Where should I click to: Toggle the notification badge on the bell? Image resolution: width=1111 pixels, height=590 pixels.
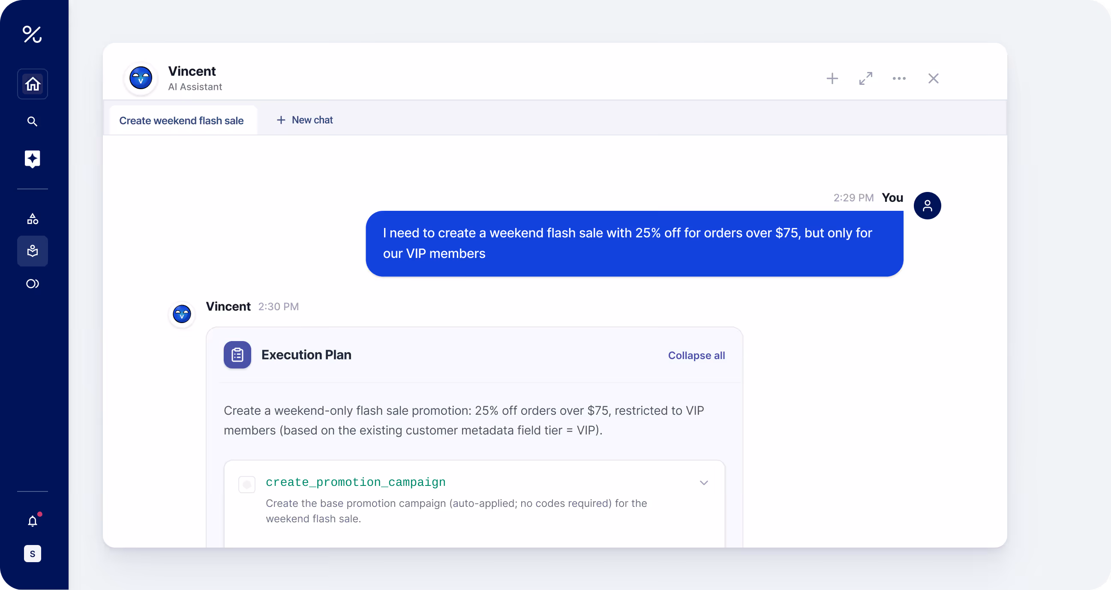pos(39,514)
